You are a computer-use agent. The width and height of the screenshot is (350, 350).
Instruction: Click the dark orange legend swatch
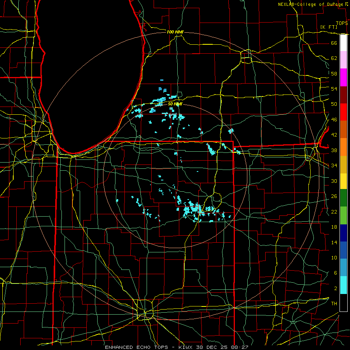[343, 129]
